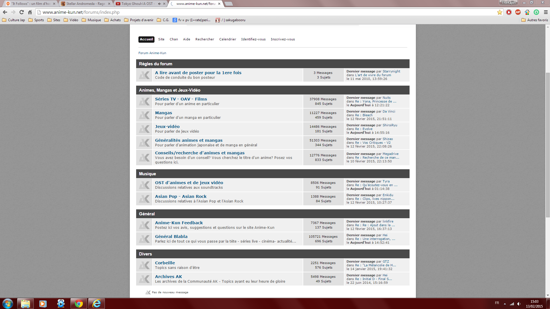Click the address bar URL field
The image size is (550, 309).
(267, 12)
